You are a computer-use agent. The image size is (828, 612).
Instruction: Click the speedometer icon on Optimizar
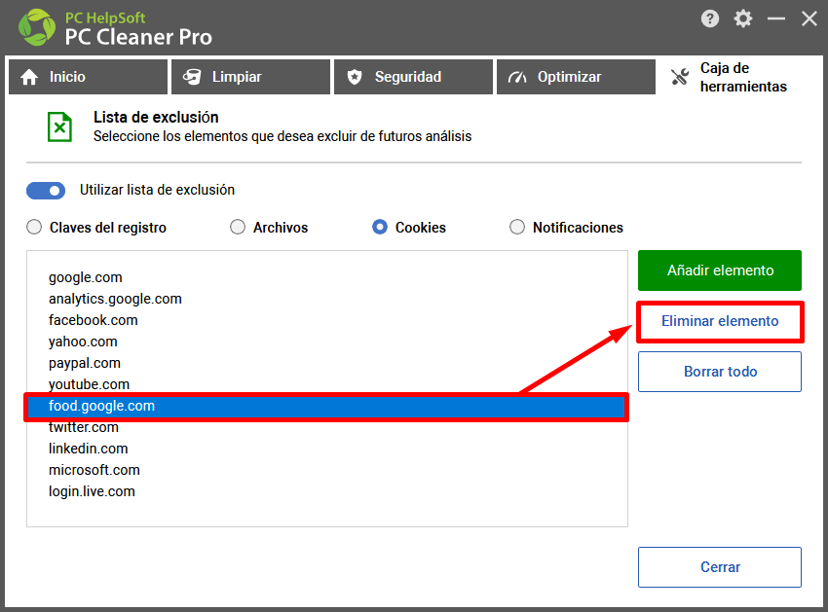pos(517,77)
